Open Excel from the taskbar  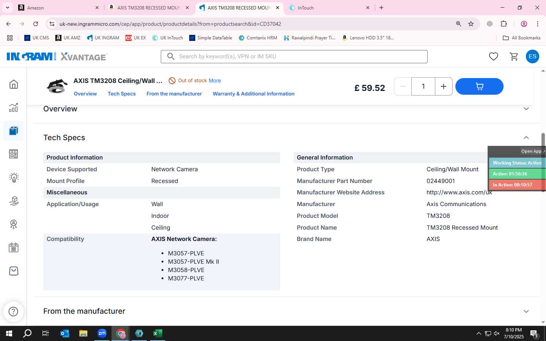pyautogui.click(x=158, y=333)
